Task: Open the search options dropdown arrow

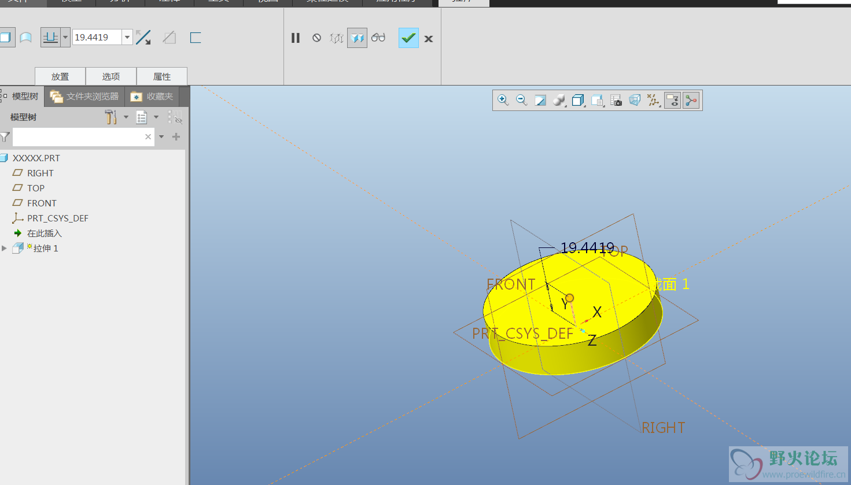Action: 161,137
